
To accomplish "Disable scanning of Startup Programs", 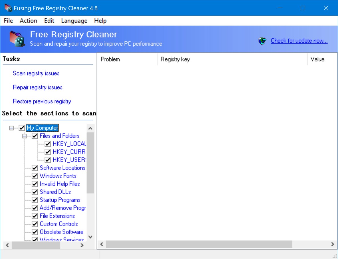I will click(35, 200).
